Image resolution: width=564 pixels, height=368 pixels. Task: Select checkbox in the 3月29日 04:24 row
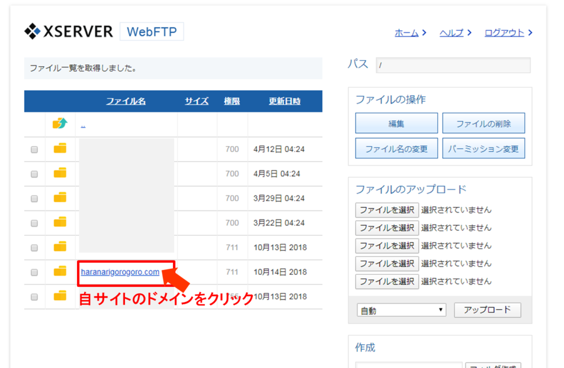click(34, 198)
